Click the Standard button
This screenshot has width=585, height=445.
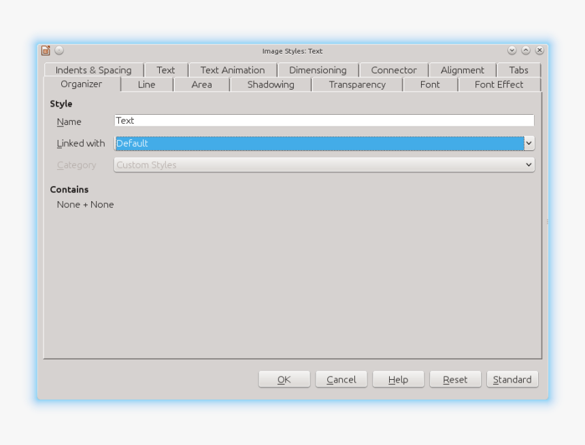pyautogui.click(x=512, y=380)
